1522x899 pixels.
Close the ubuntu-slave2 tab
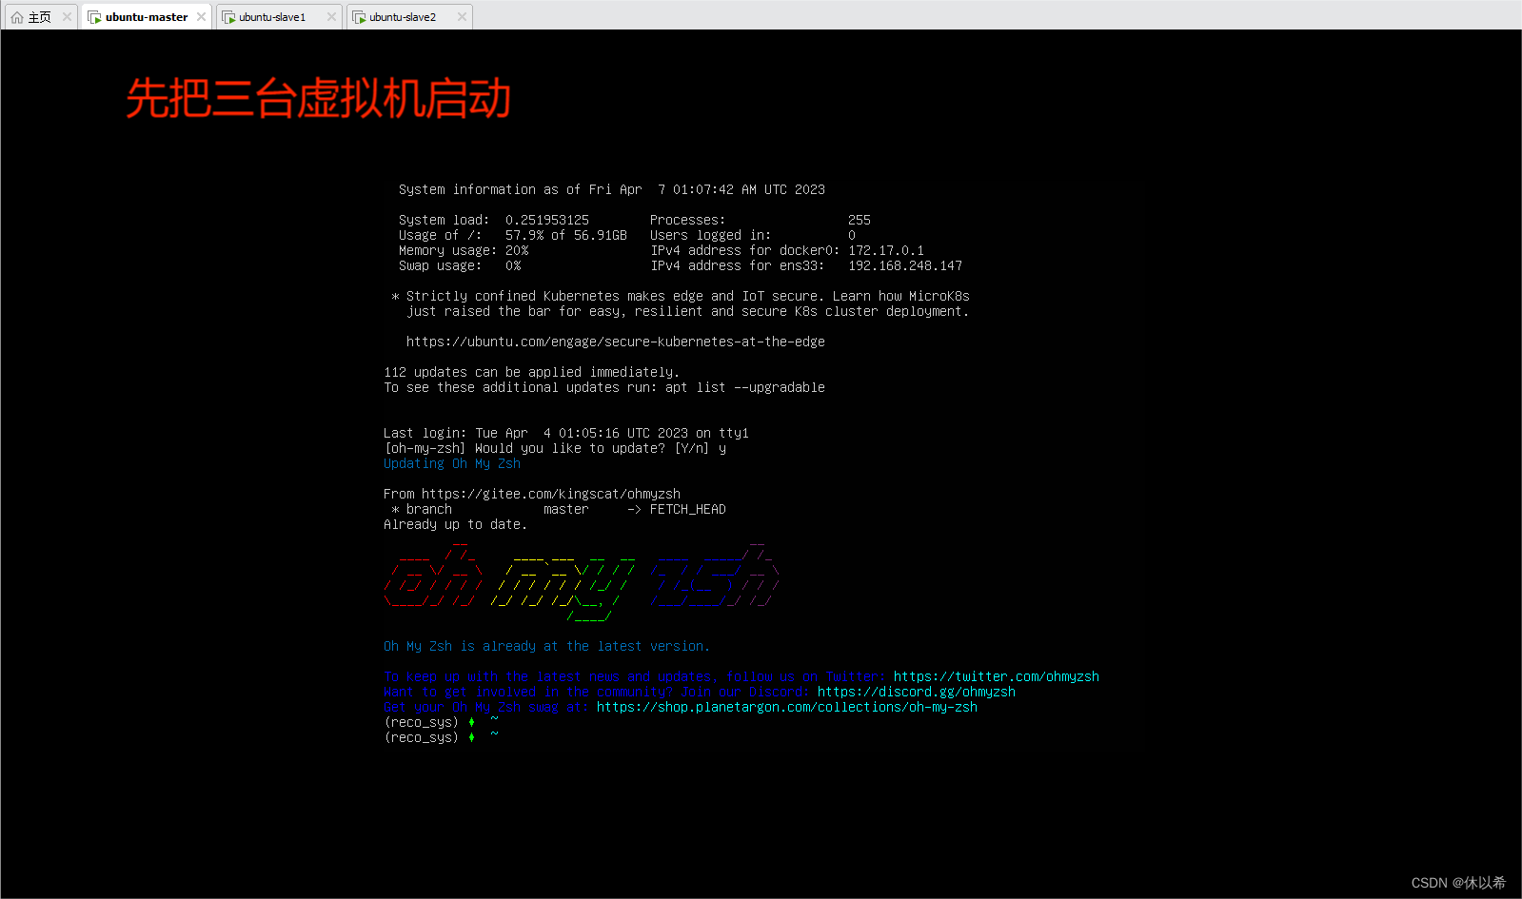(462, 17)
